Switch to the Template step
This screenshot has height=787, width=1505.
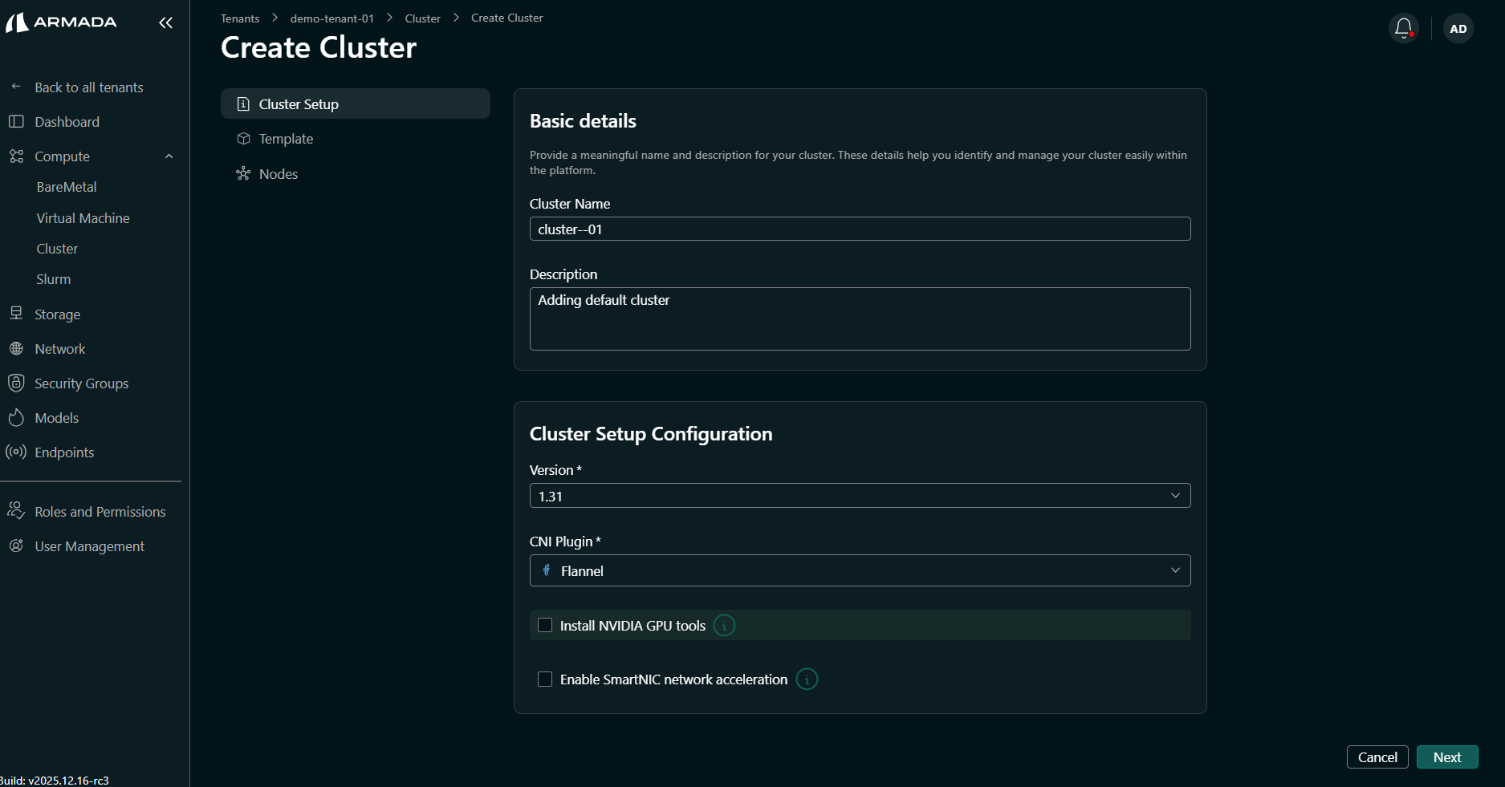click(286, 139)
